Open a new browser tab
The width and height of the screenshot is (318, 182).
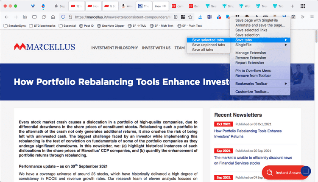tap(304, 6)
